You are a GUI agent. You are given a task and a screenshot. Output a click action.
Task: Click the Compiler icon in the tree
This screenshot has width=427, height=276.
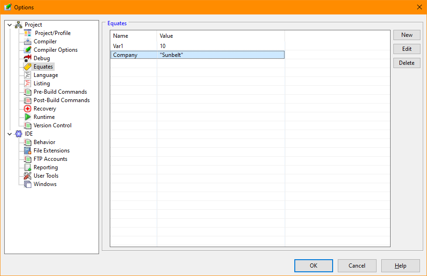[28, 41]
